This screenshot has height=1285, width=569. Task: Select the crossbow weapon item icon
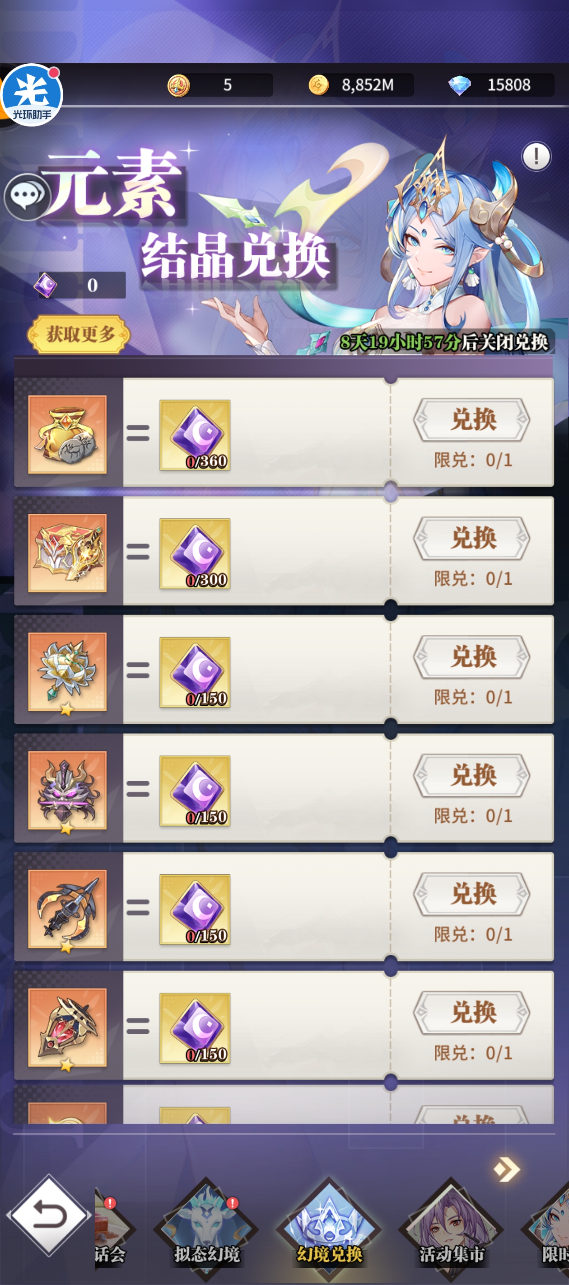[67, 909]
